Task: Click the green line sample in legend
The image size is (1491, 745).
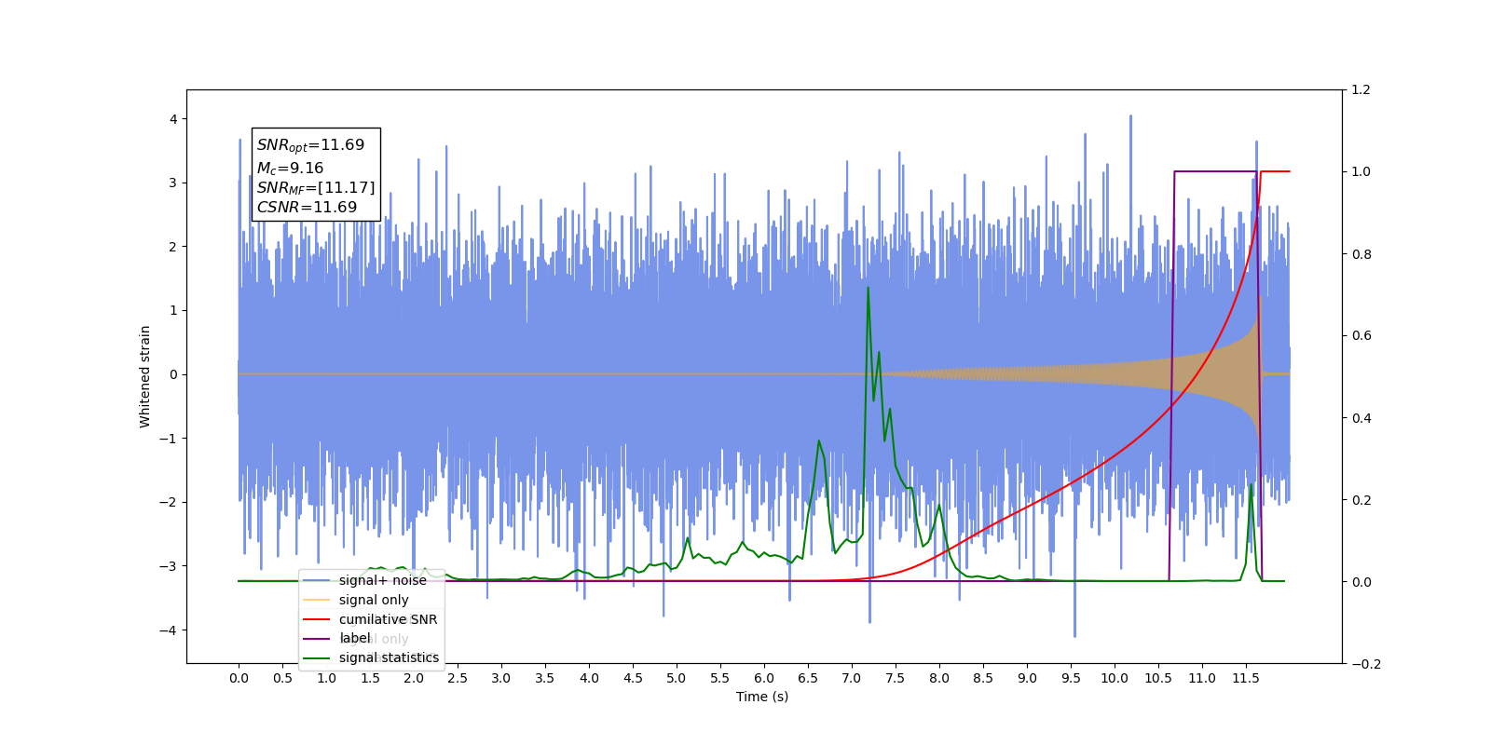Action: pos(317,657)
